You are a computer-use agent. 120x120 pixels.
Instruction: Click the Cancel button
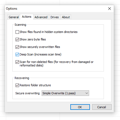[x=102, y=107]
